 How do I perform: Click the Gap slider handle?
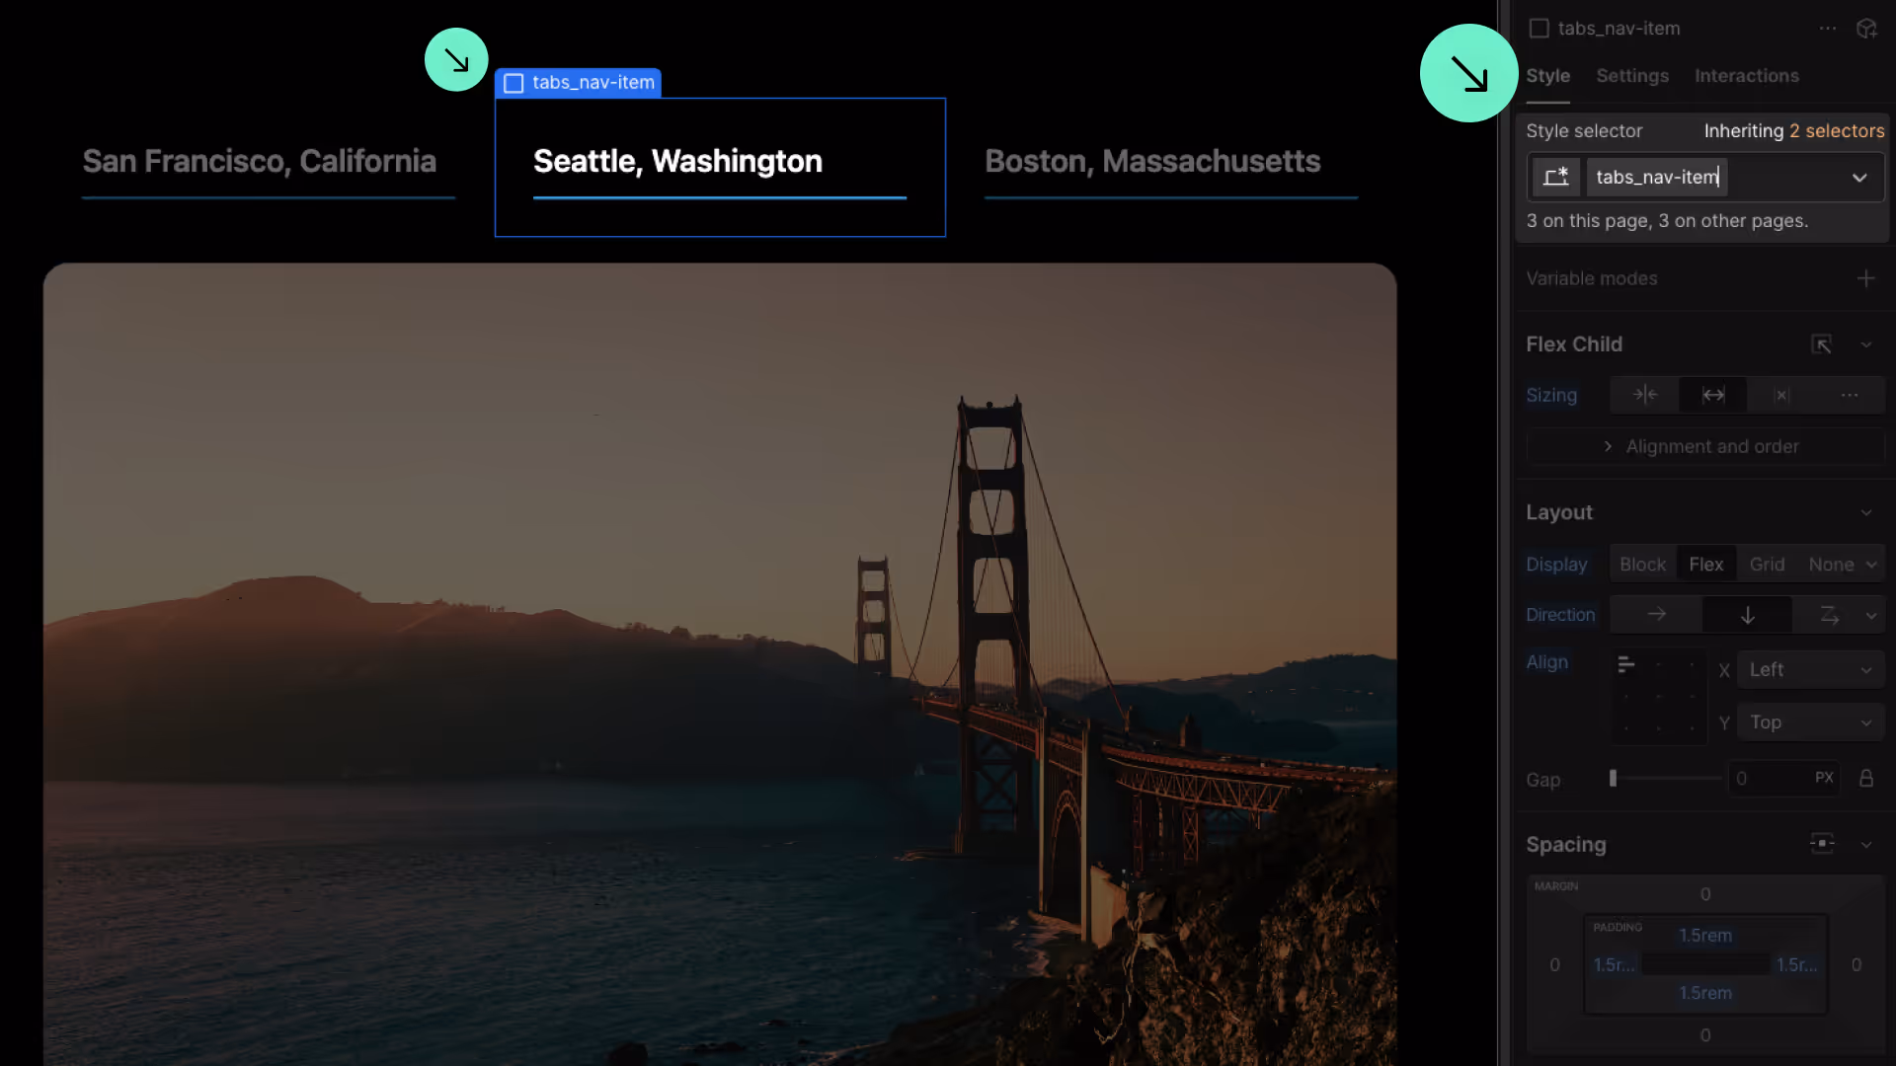click(x=1613, y=778)
